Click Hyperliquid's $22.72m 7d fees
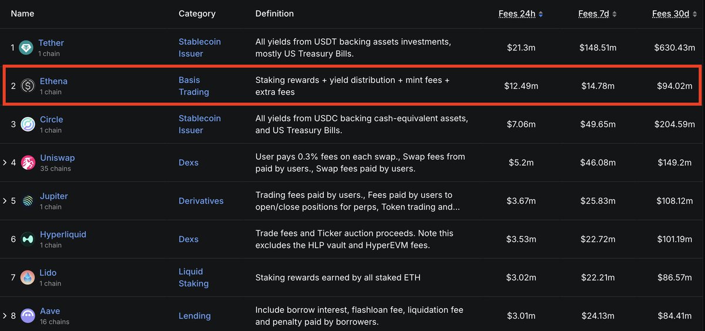This screenshot has width=705, height=331. click(597, 239)
